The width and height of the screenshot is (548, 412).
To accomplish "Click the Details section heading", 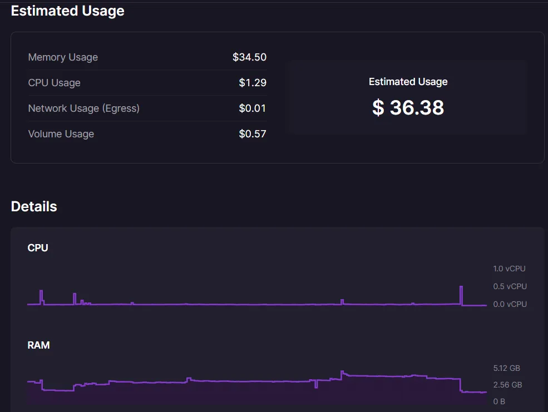I will click(x=33, y=206).
